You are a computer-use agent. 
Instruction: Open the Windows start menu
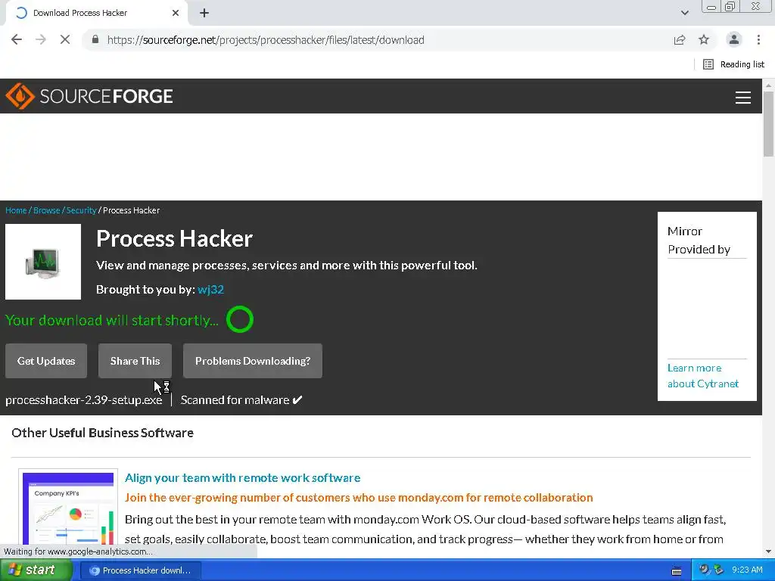pyautogui.click(x=36, y=570)
